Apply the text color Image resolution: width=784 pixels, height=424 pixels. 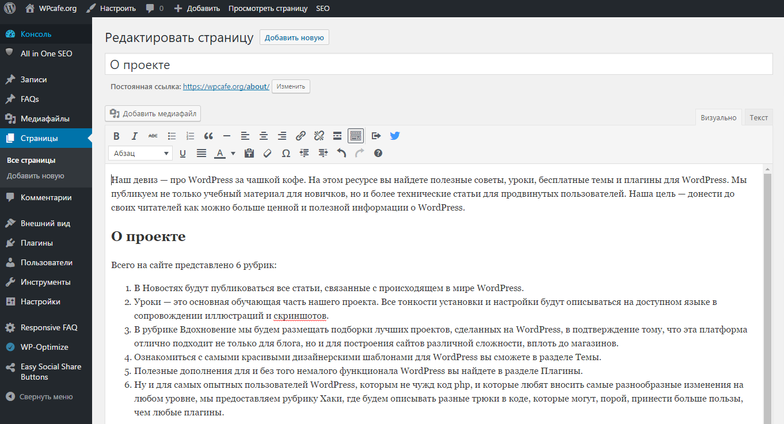tap(220, 154)
